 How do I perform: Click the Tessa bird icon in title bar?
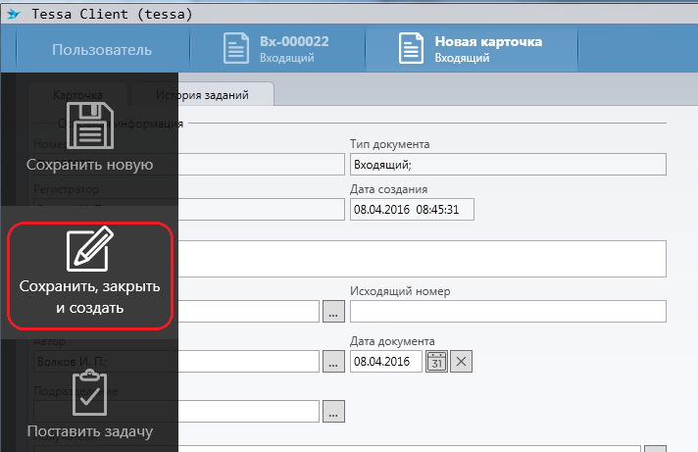[x=13, y=14]
